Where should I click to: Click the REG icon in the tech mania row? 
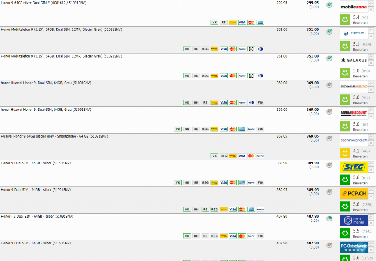pos(214,236)
